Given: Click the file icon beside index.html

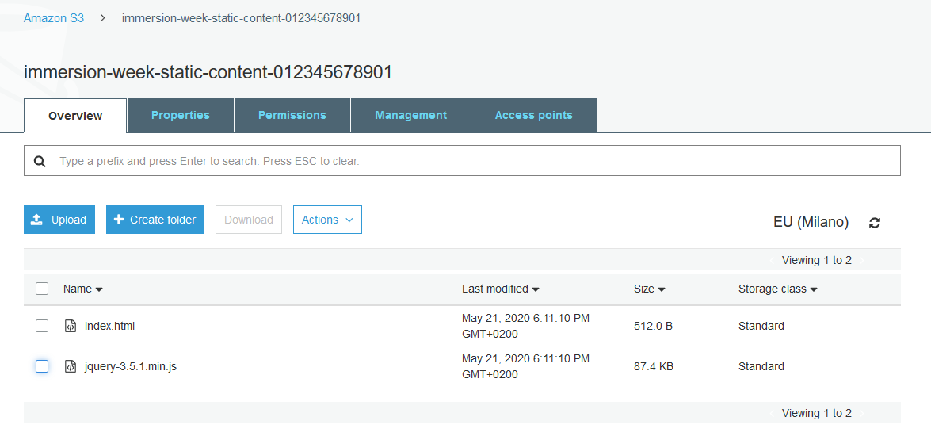Looking at the screenshot, I should [70, 326].
